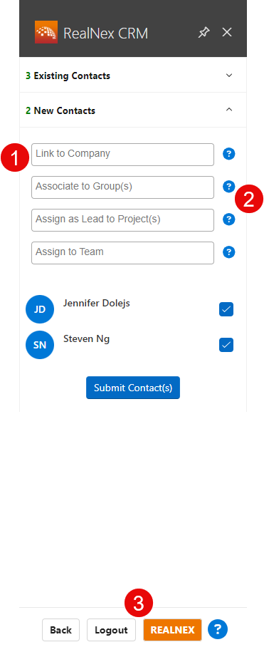The width and height of the screenshot is (264, 652).
Task: Click the bottom help question mark icon
Action: point(218,629)
